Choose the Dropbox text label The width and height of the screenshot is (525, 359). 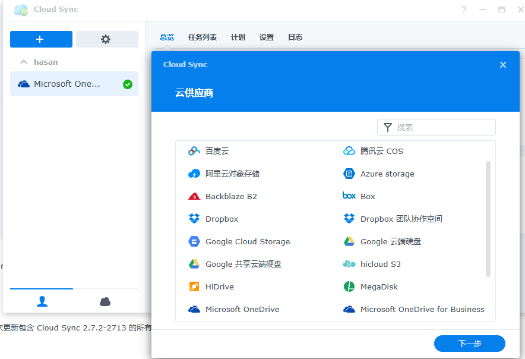coord(222,219)
